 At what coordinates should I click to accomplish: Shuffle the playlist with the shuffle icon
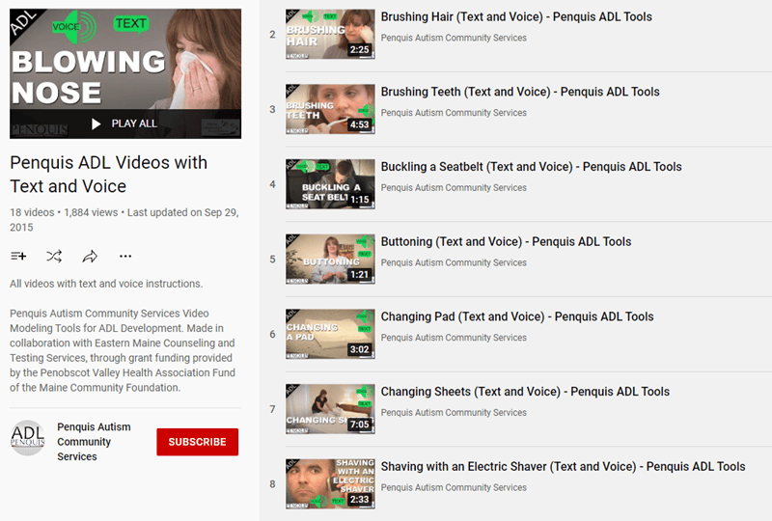coord(54,256)
